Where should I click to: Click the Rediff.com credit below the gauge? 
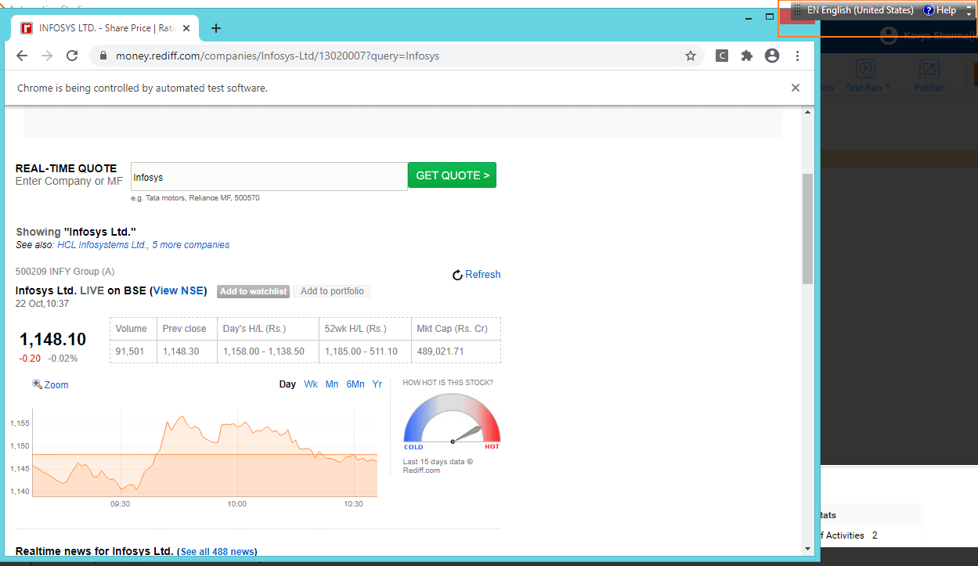click(x=421, y=470)
